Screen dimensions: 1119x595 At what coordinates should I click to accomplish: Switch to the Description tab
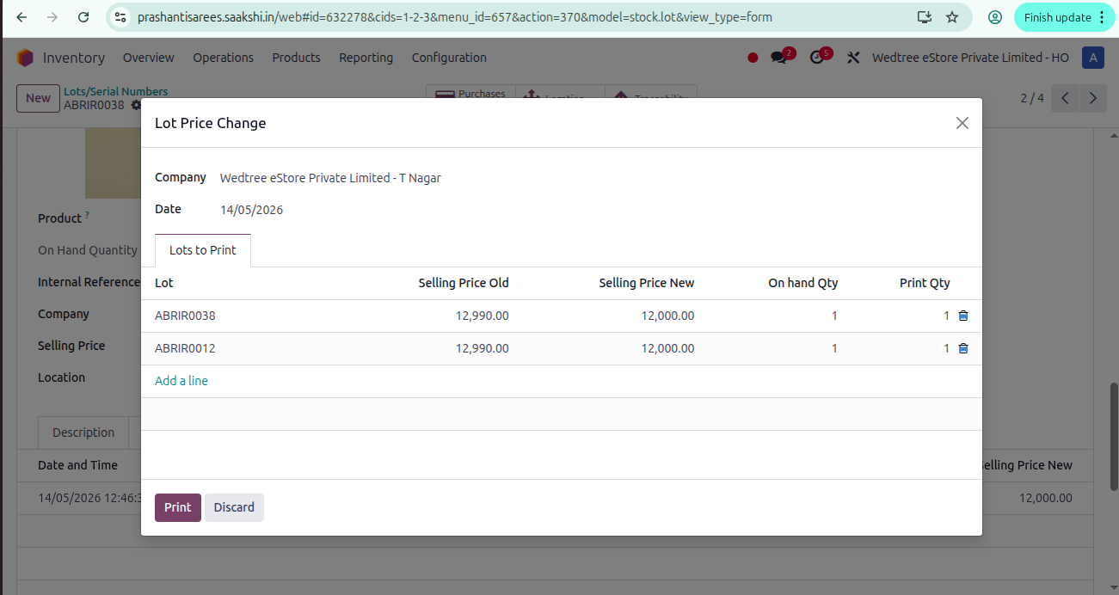click(x=83, y=432)
